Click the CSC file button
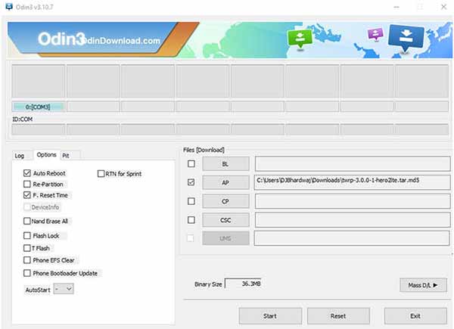 point(225,220)
